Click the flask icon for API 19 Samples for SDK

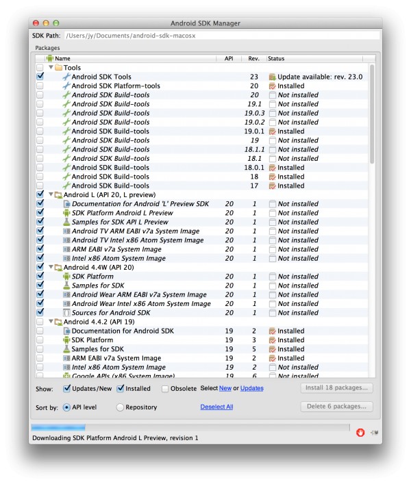click(x=66, y=349)
